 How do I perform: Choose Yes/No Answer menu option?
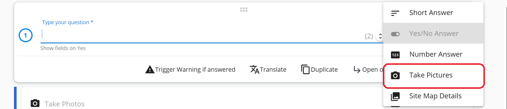point(433,34)
